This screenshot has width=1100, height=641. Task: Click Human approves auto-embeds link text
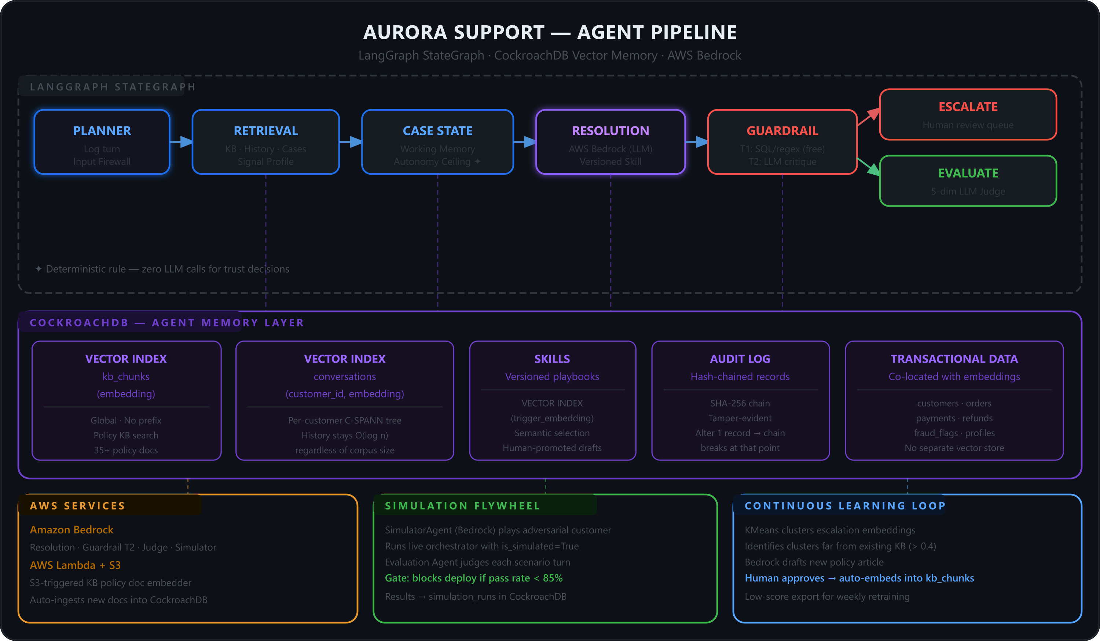(859, 578)
